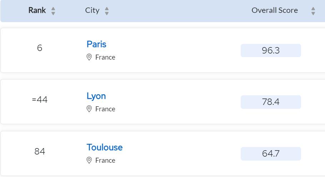
Task: Click rank number 6 for Paris
Action: (40, 48)
